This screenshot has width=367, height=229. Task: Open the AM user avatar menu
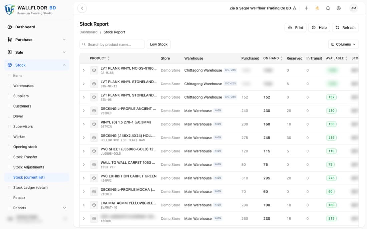[x=354, y=8]
